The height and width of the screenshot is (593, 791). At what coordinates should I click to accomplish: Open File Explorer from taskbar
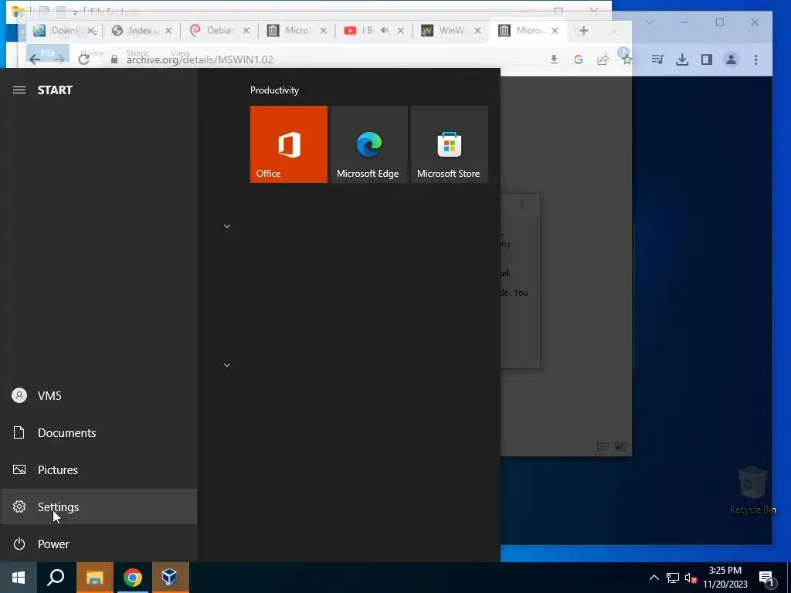pos(94,578)
